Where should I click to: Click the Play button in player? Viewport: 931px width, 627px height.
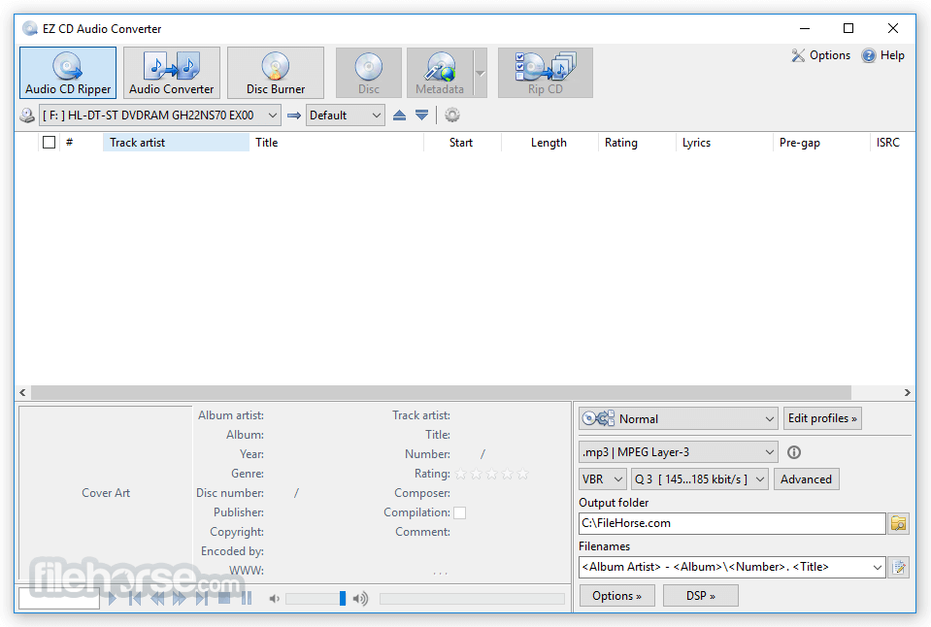coord(113,598)
